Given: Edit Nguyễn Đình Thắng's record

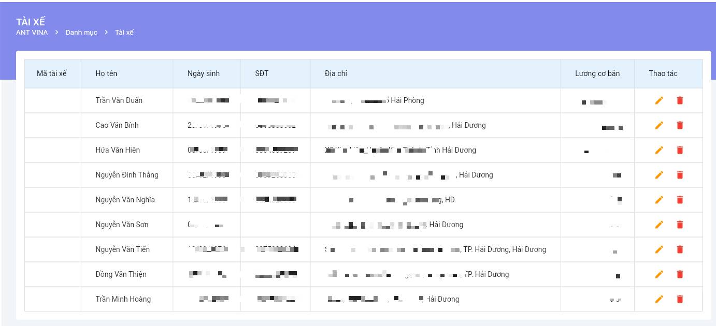Looking at the screenshot, I should pyautogui.click(x=659, y=175).
